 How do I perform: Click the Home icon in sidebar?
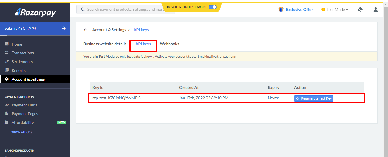click(7, 44)
